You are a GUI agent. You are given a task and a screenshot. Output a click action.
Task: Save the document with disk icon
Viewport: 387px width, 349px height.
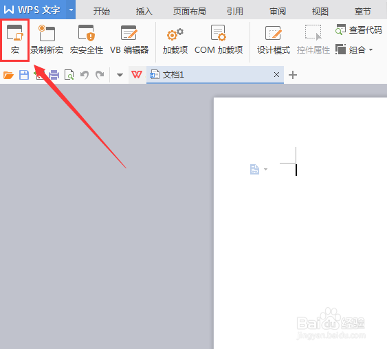pyautogui.click(x=24, y=75)
